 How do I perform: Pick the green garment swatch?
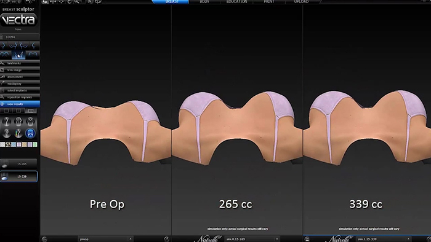click(x=35, y=144)
